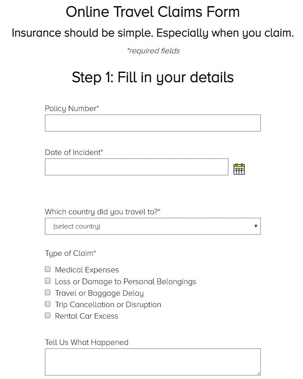The width and height of the screenshot is (303, 379).
Task: Click the 'Type of Claim' label
Action: pyautogui.click(x=71, y=253)
